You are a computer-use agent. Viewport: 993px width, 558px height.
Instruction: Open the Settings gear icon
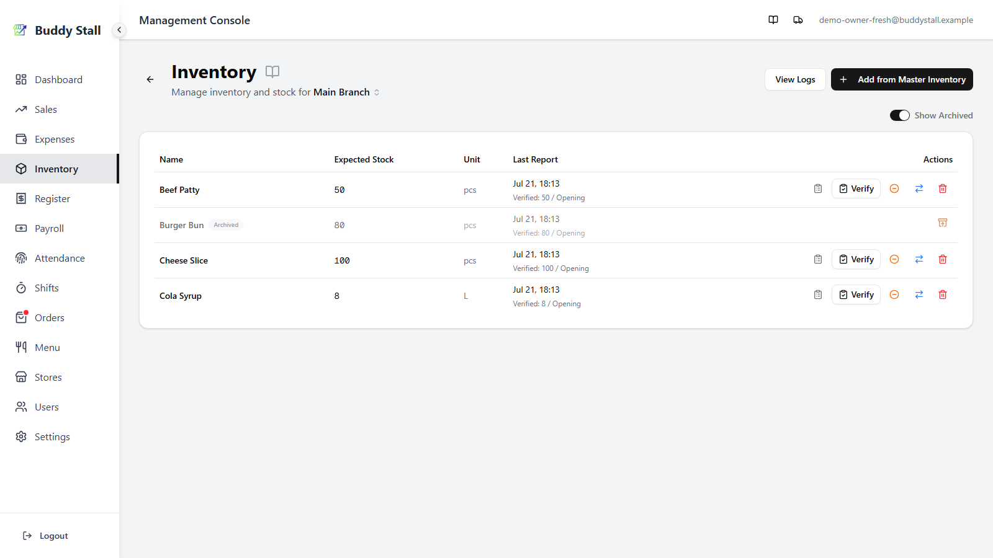(21, 436)
